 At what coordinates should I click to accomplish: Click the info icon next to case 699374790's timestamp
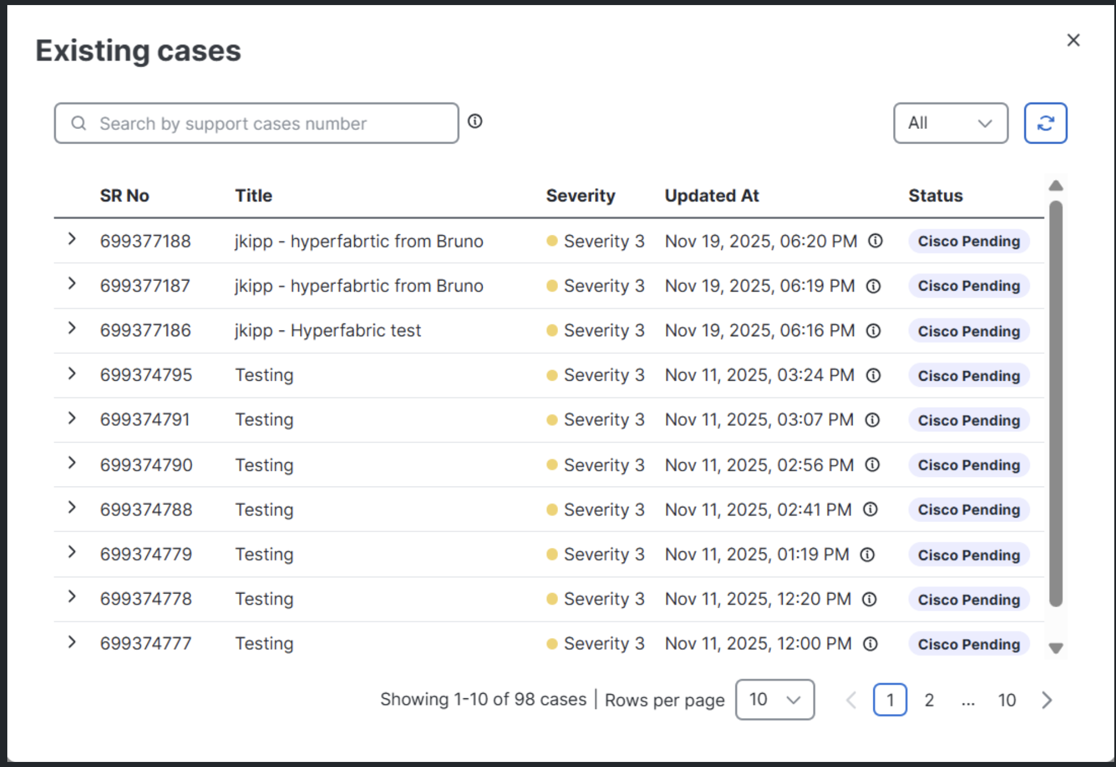pyautogui.click(x=871, y=465)
